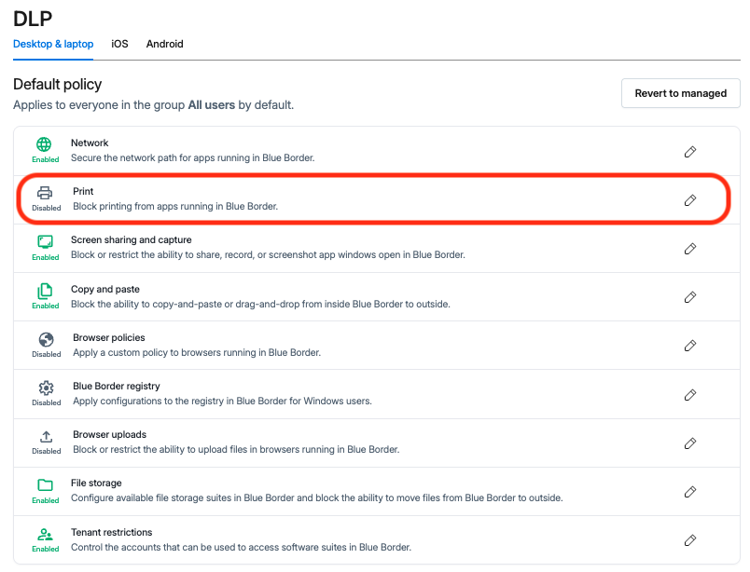Image resolution: width=750 pixels, height=572 pixels.
Task: Select the File storage title
Action: (96, 483)
